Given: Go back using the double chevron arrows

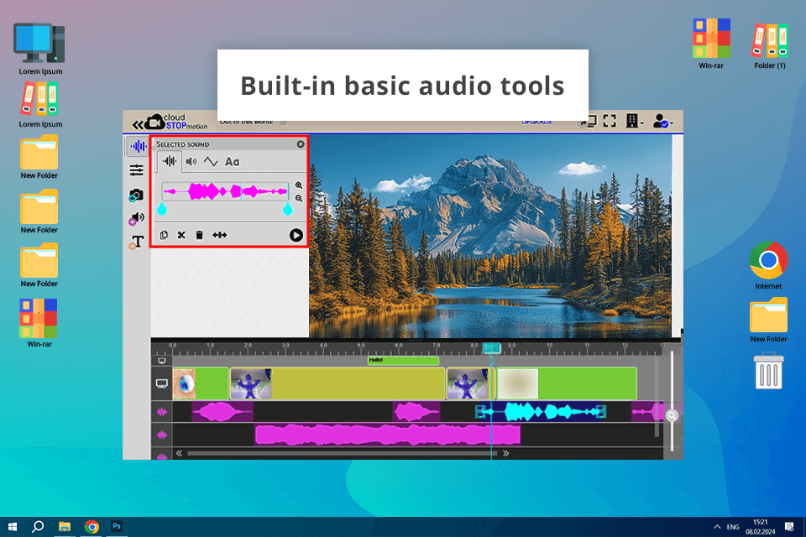Looking at the screenshot, I should (138, 124).
